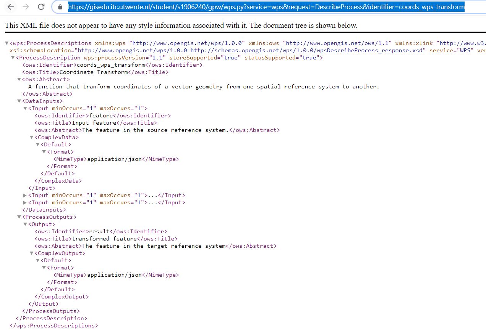
Task: Collapse the wps:ProcessDescriptions root element
Action: tap(6, 43)
